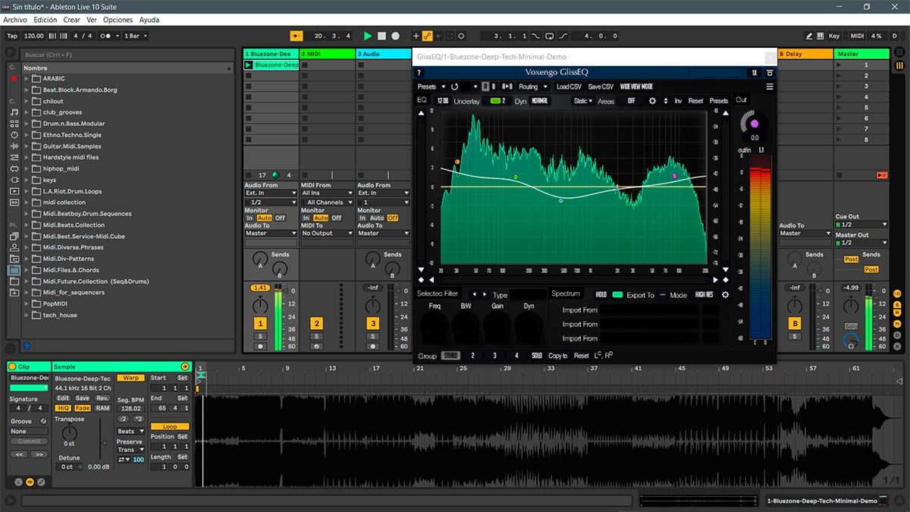Click the Session Record circle button
This screenshot has width=910, height=512.
click(462, 36)
